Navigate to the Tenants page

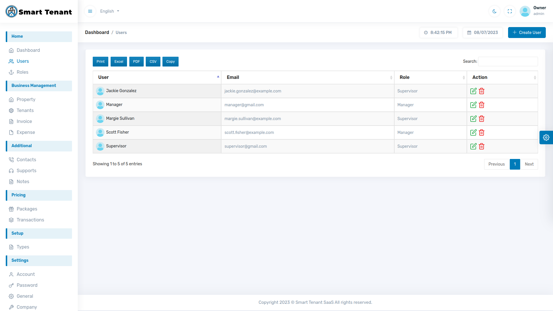[x=25, y=110]
